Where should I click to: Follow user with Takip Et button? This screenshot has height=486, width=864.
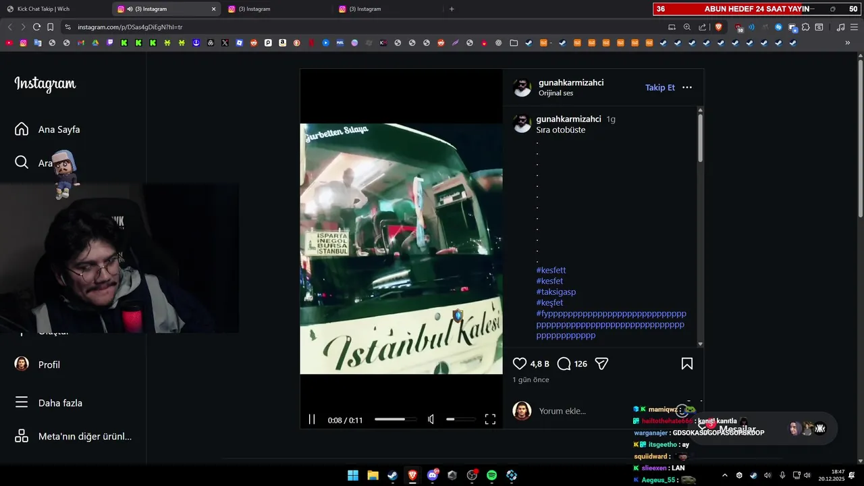click(660, 88)
